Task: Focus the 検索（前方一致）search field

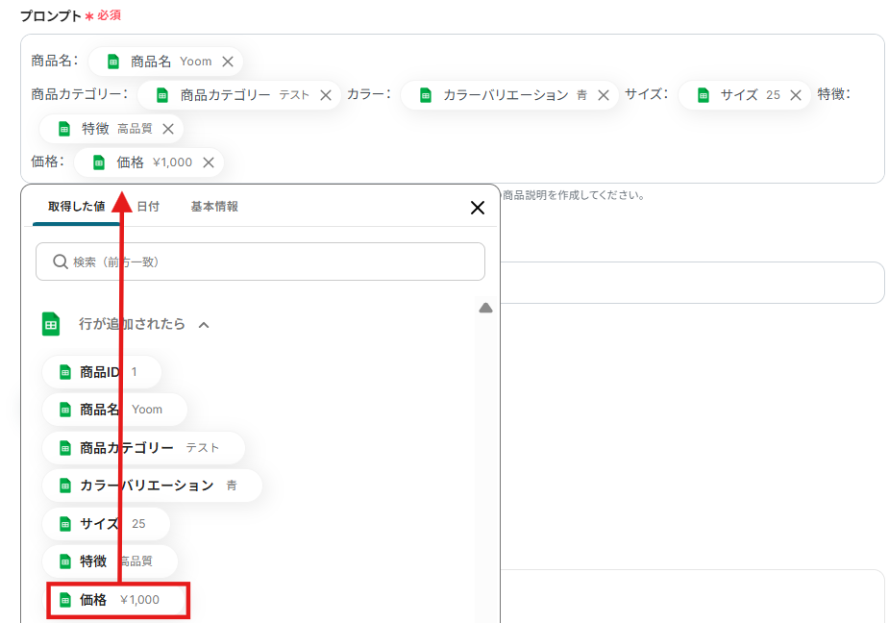Action: tap(260, 262)
